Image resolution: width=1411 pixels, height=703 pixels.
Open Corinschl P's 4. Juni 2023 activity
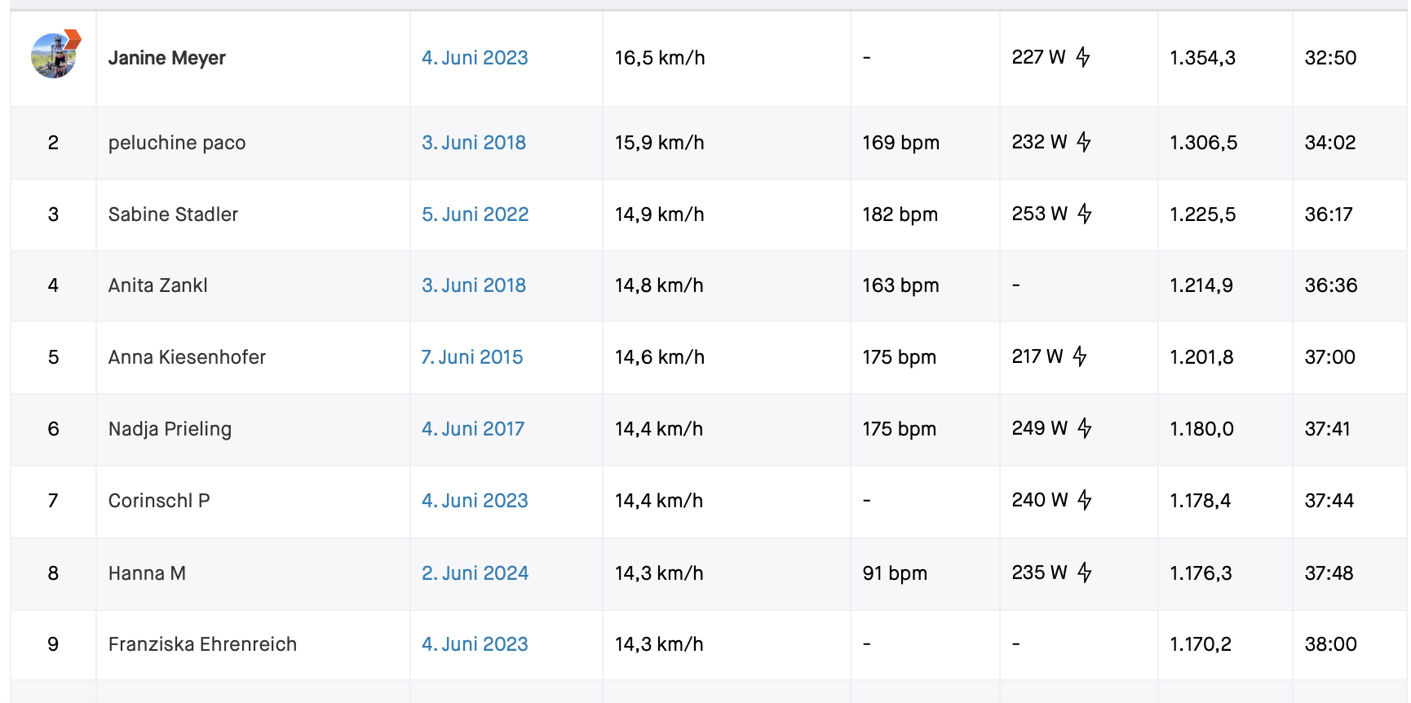click(x=475, y=501)
